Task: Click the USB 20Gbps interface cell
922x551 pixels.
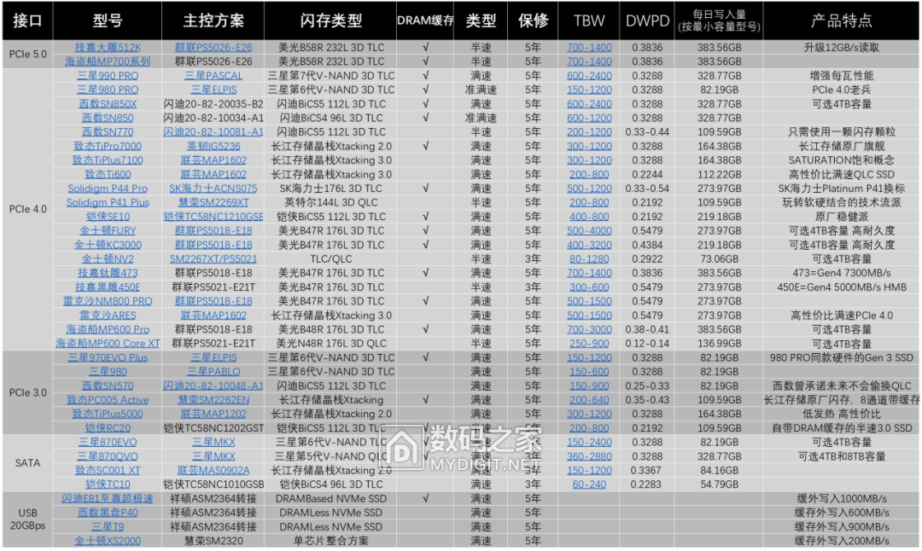Action: [x=27, y=519]
